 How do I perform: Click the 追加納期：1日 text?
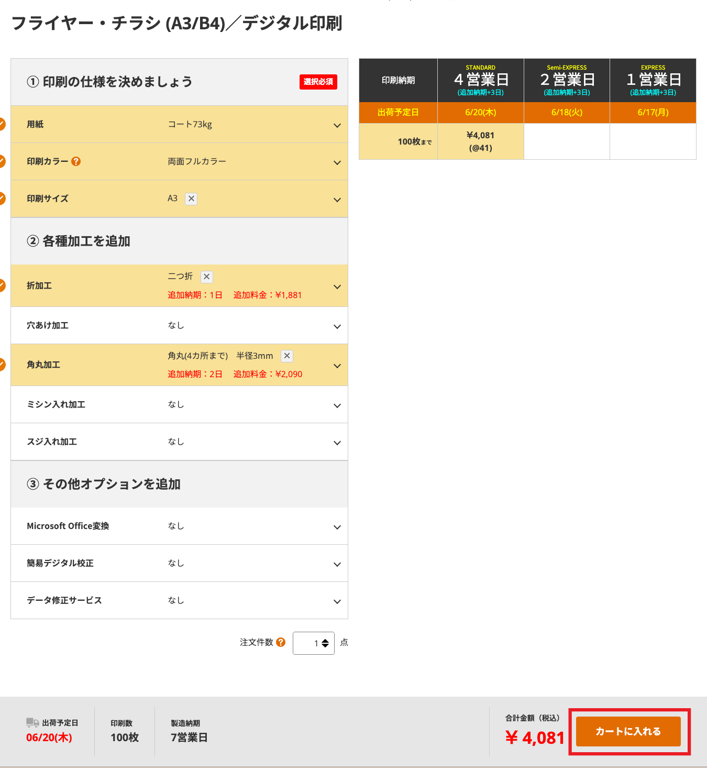coord(195,295)
